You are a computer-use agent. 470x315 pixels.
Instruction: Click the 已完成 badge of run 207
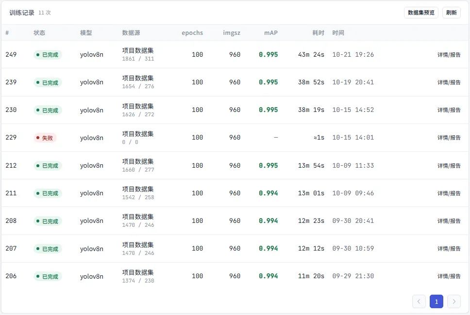48,249
